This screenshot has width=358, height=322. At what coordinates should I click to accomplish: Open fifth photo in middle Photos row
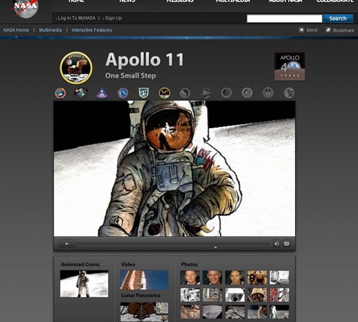point(280,294)
